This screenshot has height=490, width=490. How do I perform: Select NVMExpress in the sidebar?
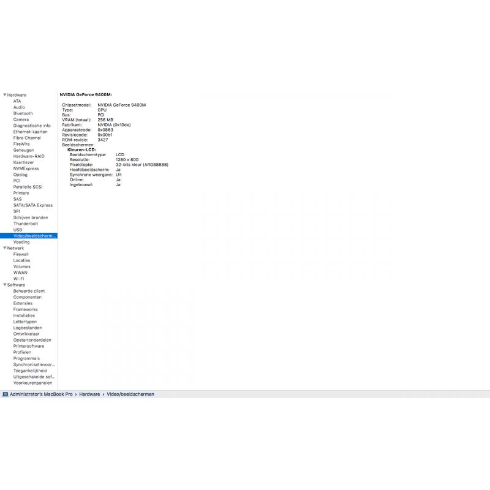26,168
